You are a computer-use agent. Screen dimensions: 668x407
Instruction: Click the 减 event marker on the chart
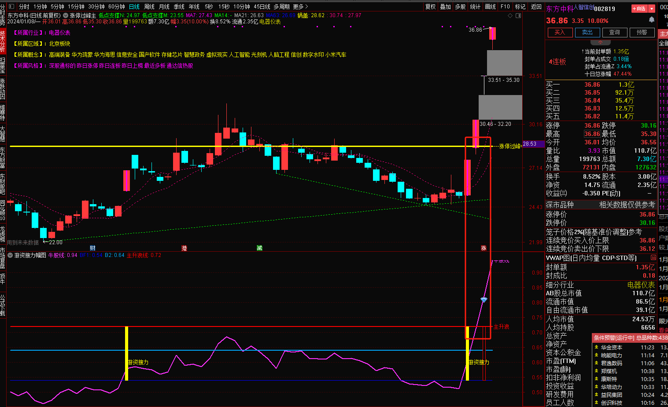coord(259,248)
